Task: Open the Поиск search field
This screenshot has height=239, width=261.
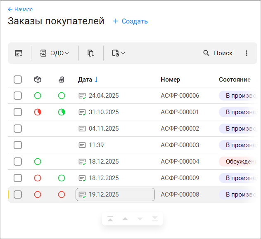Action: point(218,53)
